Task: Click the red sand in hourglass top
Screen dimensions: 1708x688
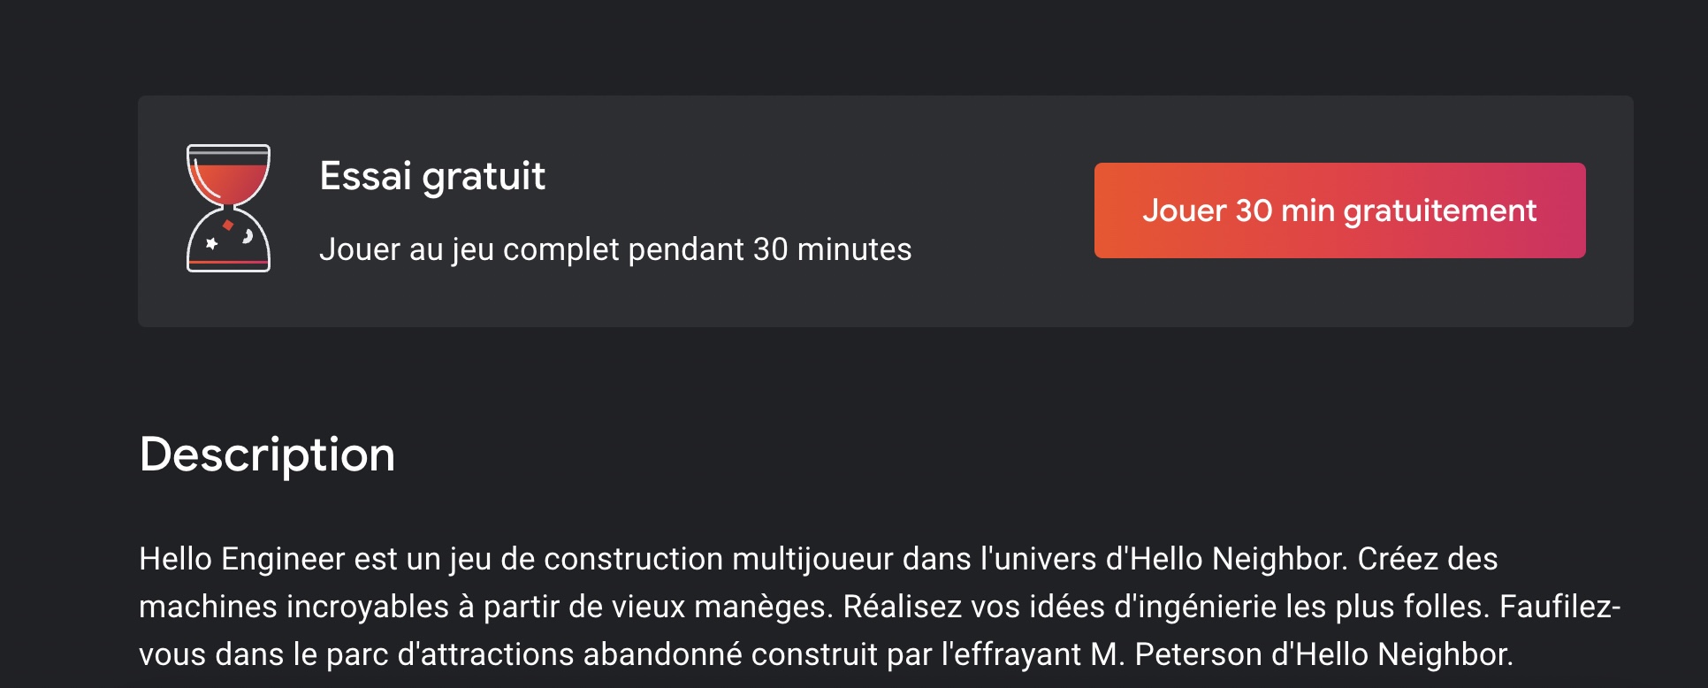Action: coord(229,180)
